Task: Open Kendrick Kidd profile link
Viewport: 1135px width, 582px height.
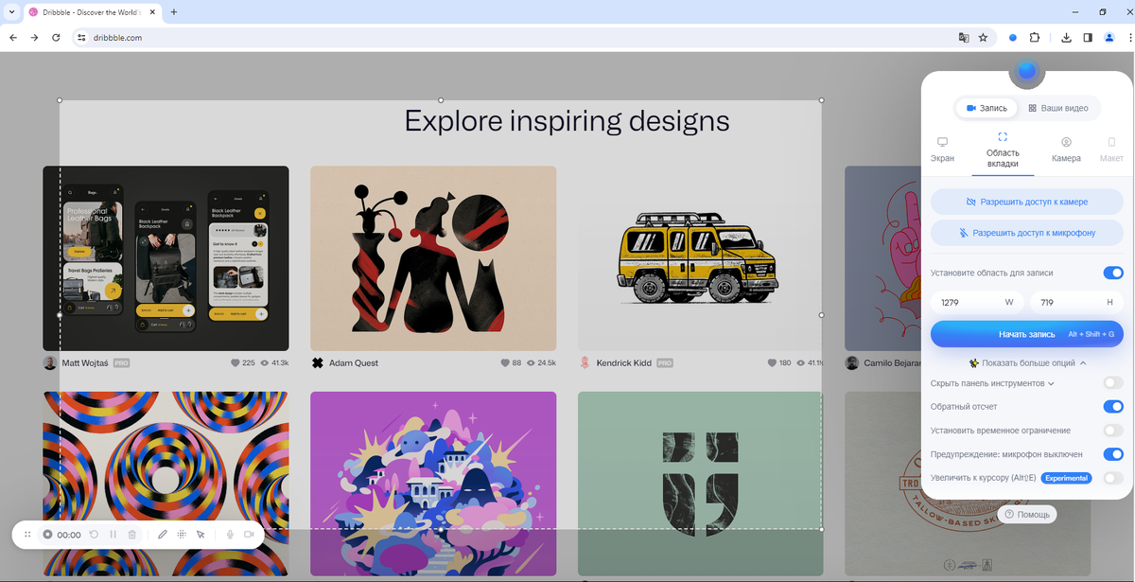Action: (623, 363)
